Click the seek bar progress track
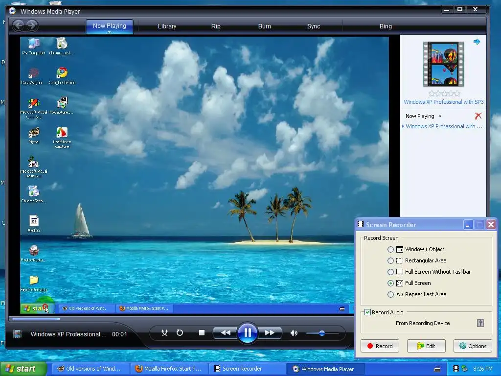This screenshot has width=501, height=376. (182, 318)
